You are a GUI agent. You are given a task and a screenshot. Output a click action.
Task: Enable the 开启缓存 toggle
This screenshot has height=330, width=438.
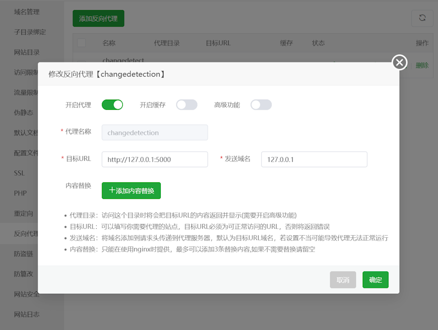186,105
